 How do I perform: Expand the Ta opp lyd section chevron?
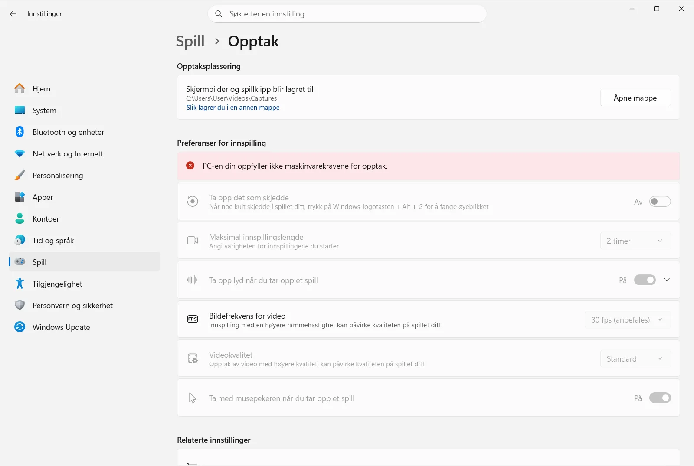click(667, 280)
